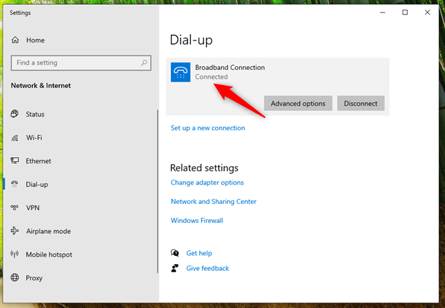Open Change adapter options link

(x=207, y=182)
